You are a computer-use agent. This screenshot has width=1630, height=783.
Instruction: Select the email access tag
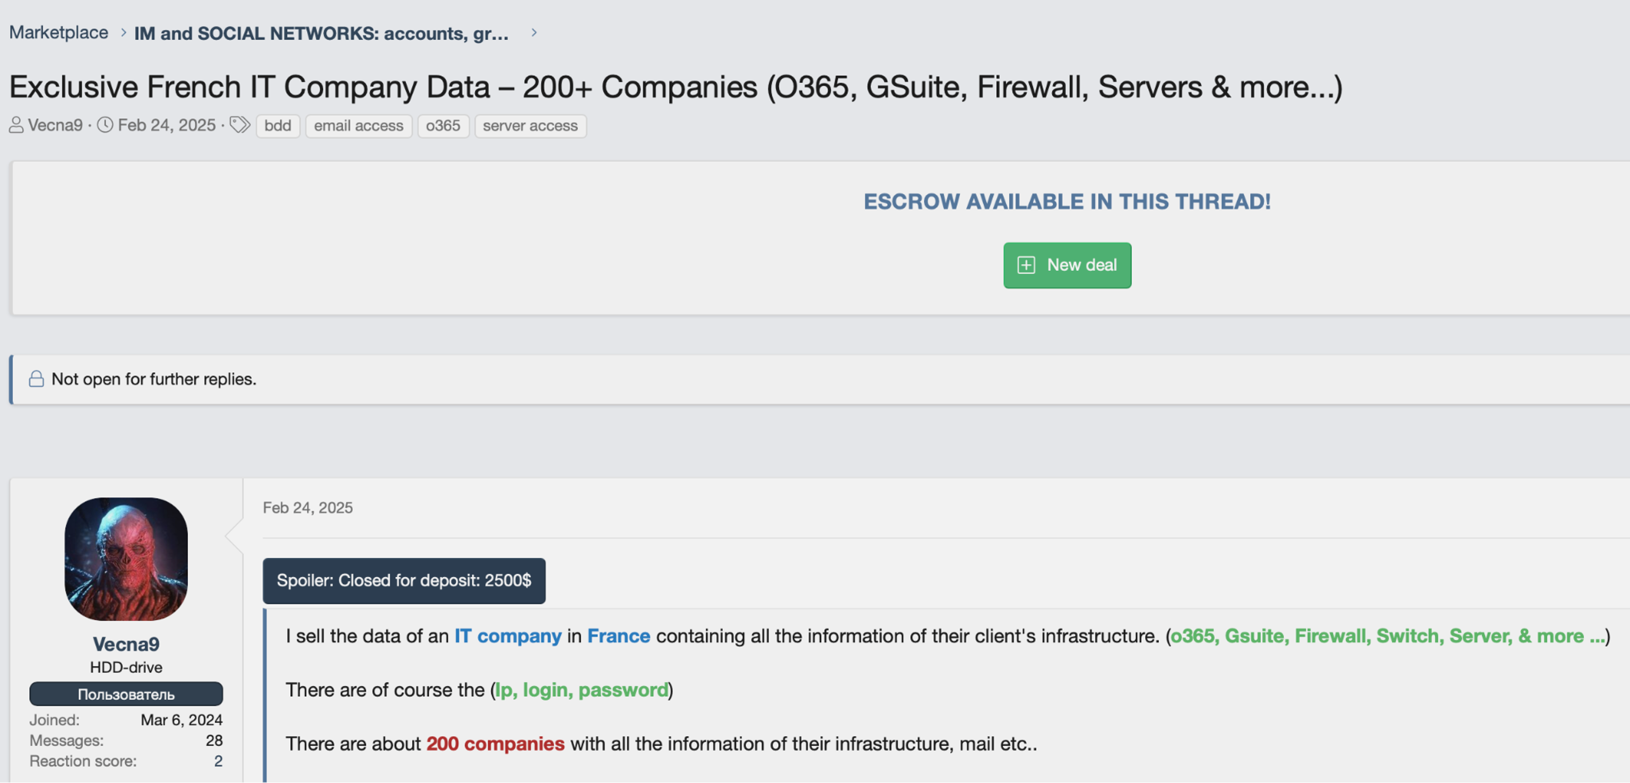coord(358,126)
